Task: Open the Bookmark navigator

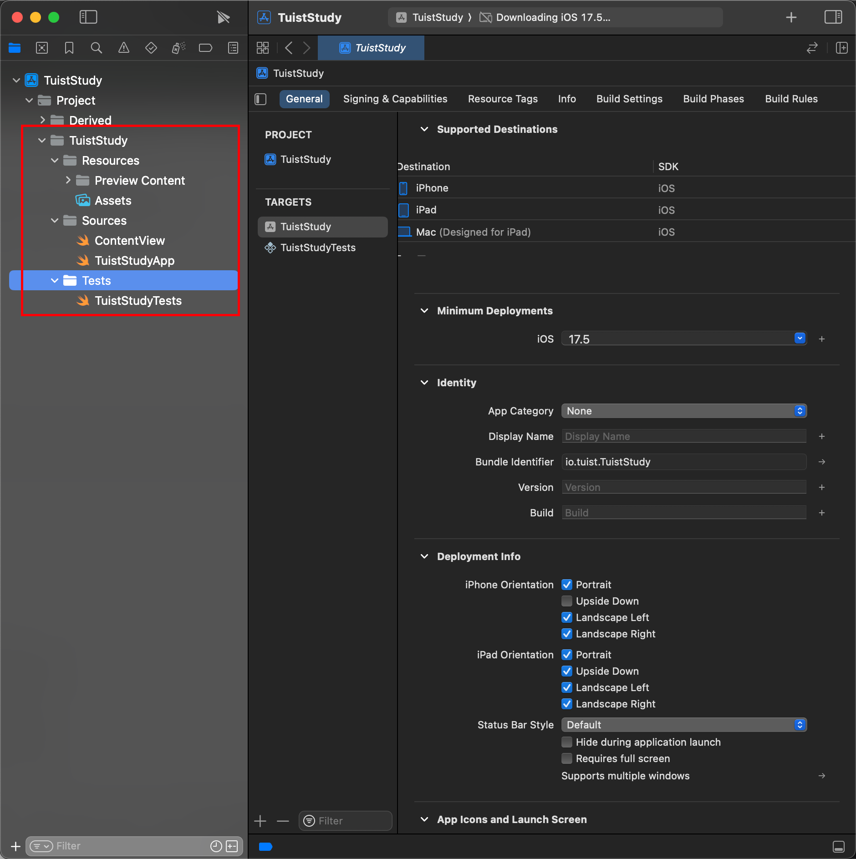Action: pyautogui.click(x=69, y=48)
